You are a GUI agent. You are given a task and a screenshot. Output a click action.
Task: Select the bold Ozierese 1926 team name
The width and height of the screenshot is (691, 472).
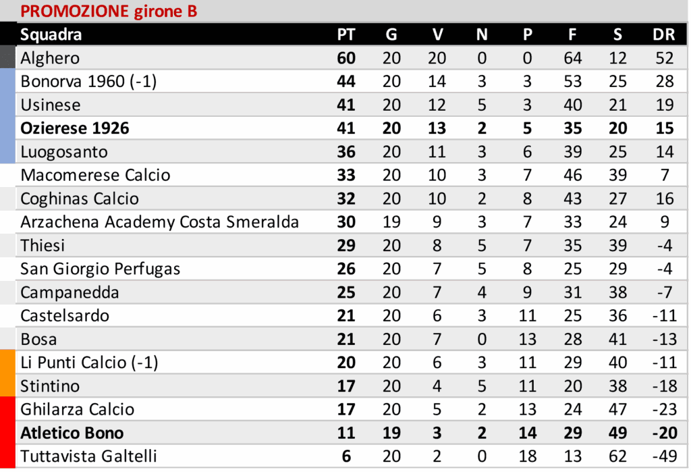tap(75, 128)
